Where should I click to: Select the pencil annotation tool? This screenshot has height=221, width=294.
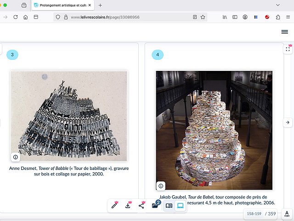click(x=114, y=206)
